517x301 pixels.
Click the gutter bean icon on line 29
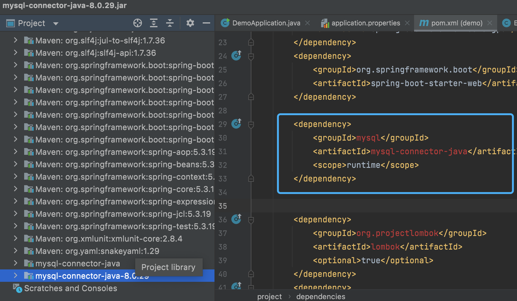(x=236, y=124)
